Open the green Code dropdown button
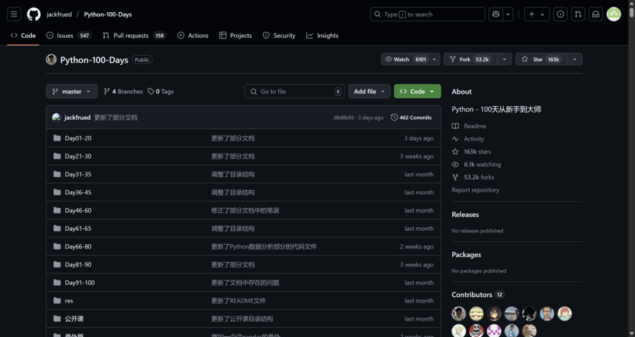 [x=417, y=92]
